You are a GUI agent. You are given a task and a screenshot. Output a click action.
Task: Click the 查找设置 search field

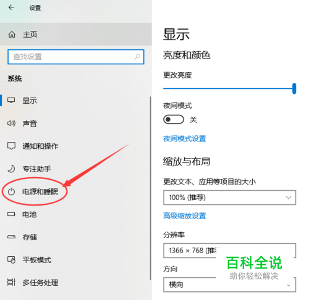click(76, 57)
